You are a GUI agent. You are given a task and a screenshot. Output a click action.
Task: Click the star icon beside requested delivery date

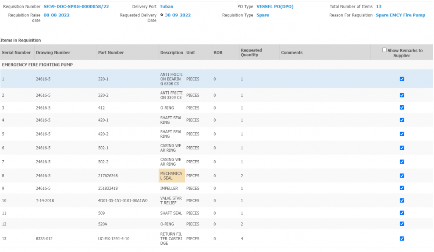click(161, 15)
